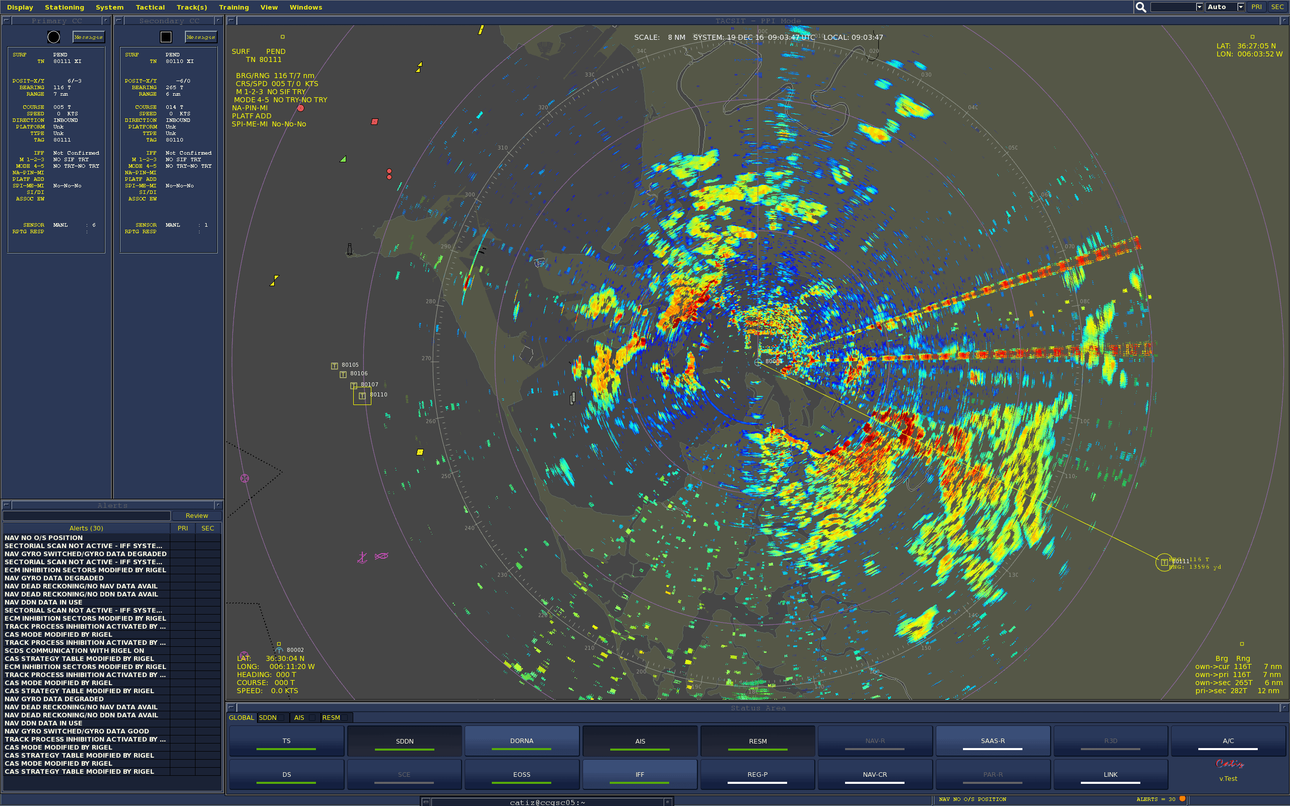The width and height of the screenshot is (1290, 806).
Task: Expand the search combo box arrow
Action: coord(1199,7)
